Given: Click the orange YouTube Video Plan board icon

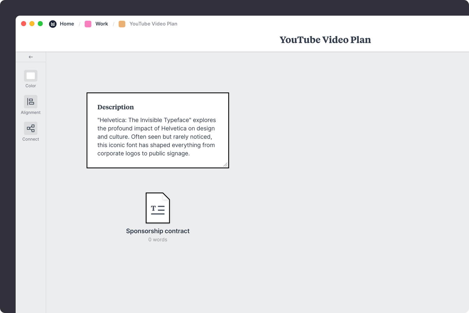Looking at the screenshot, I should point(122,24).
